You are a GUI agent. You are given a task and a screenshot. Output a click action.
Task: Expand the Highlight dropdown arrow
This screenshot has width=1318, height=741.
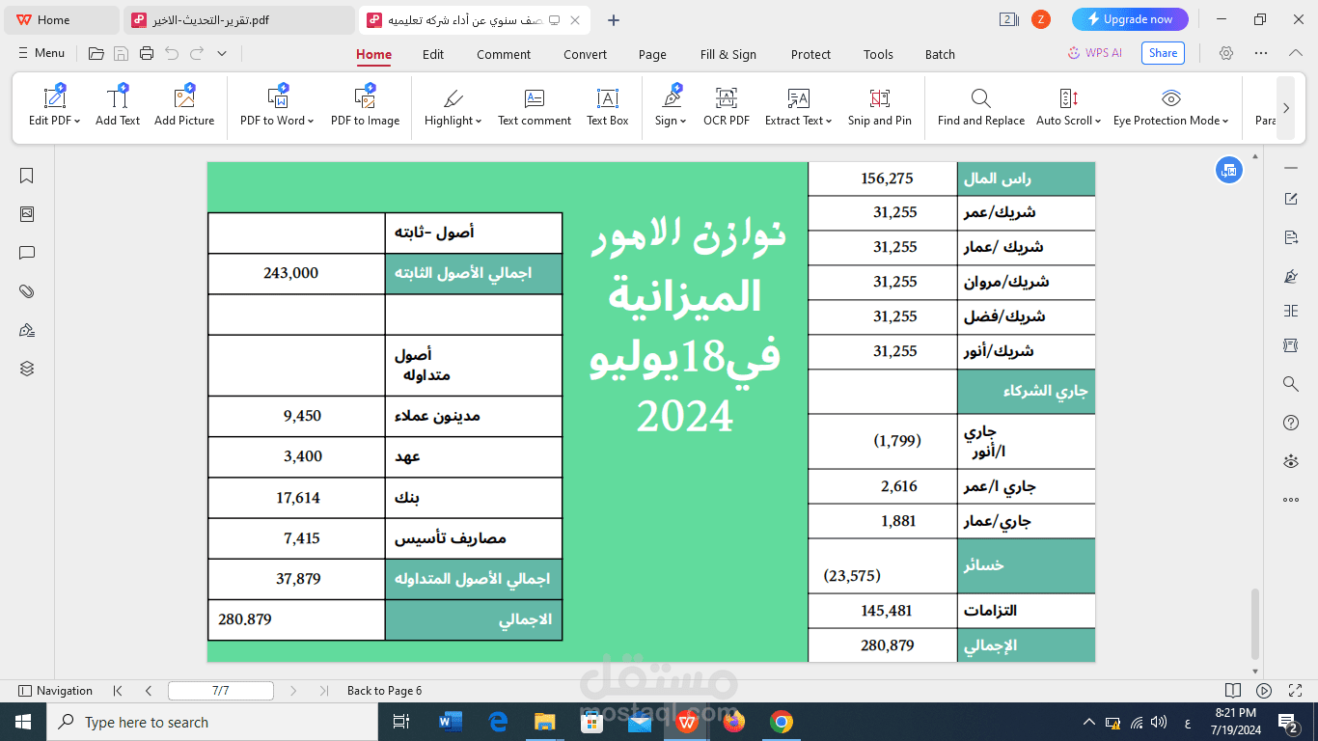480,122
